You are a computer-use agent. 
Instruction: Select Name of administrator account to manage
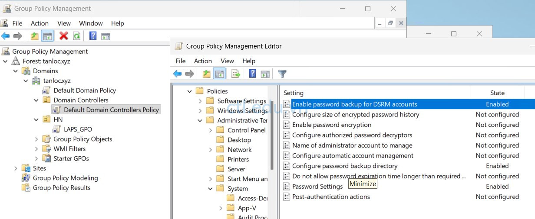408,145
